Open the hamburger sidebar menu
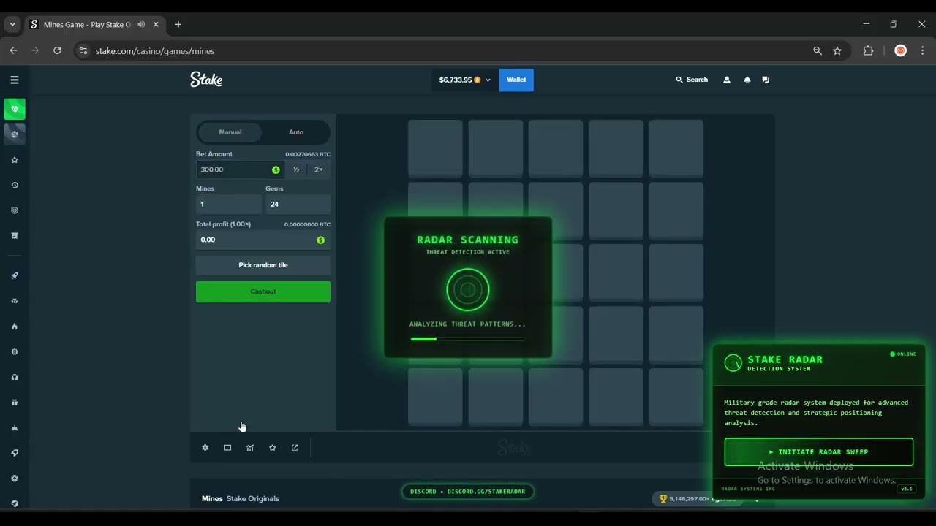This screenshot has height=526, width=936. [15, 80]
